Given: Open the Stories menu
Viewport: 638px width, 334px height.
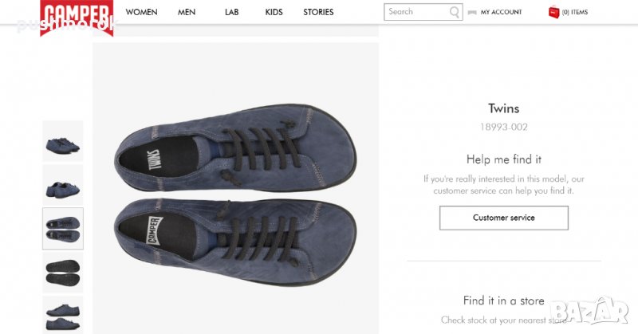Looking at the screenshot, I should pyautogui.click(x=318, y=13).
